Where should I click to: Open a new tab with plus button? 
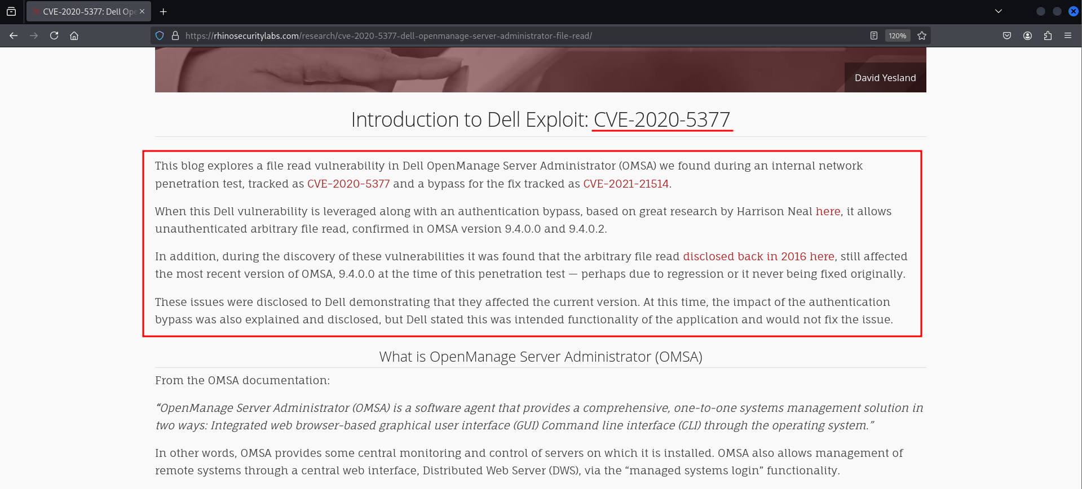(164, 11)
